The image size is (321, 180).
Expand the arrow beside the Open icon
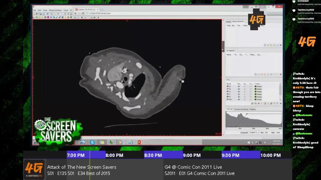39,14
